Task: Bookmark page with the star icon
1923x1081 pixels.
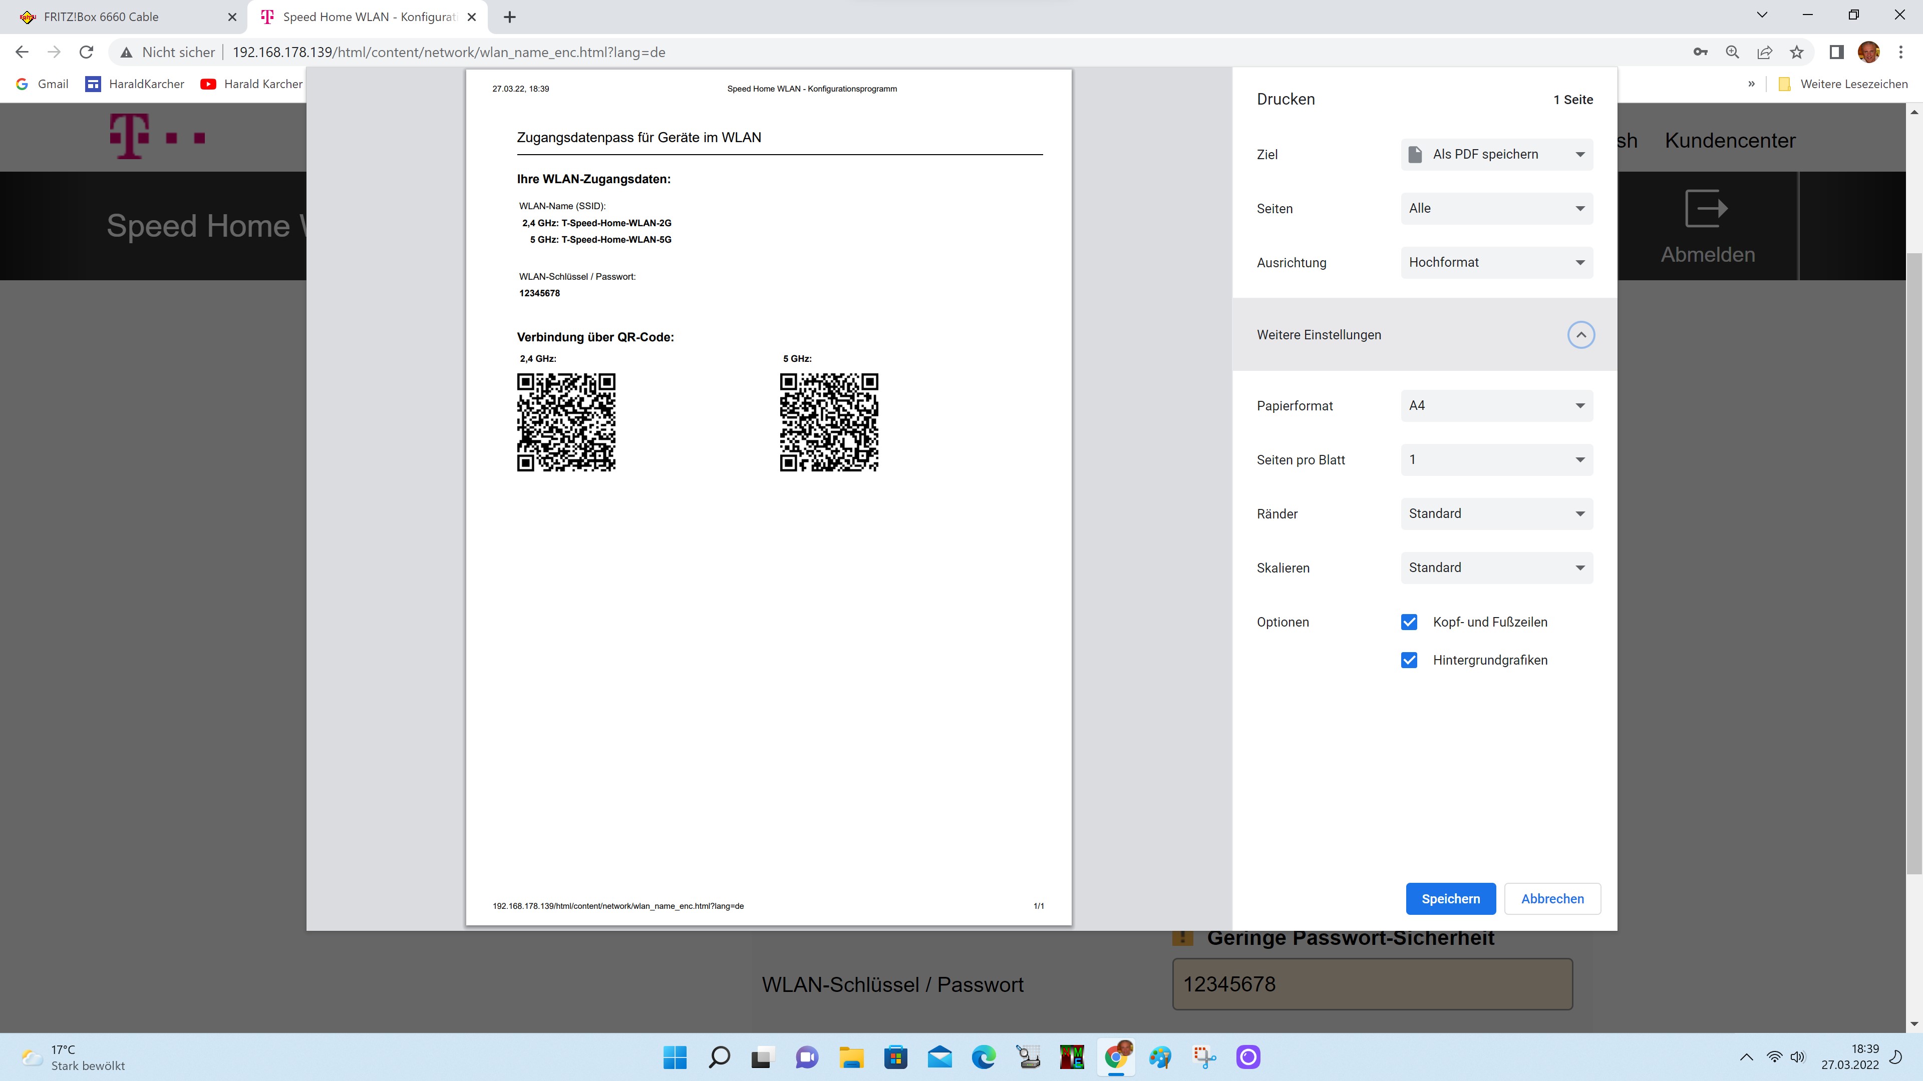Action: (1797, 52)
